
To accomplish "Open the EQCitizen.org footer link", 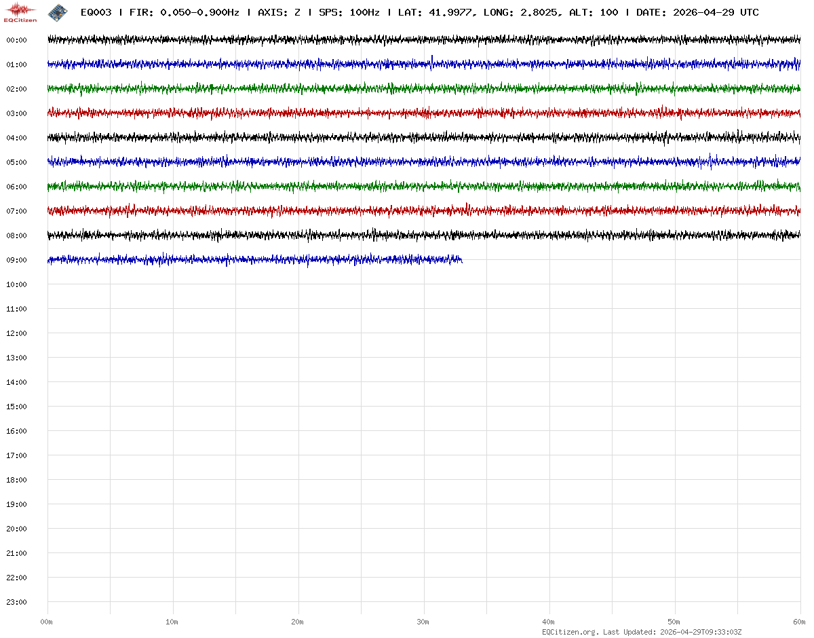I will pyautogui.click(x=570, y=632).
